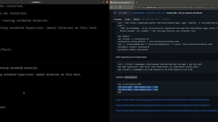The height and width of the screenshot is (122, 218).
Task: Expand the main branch dropdown
Action: [125, 13]
